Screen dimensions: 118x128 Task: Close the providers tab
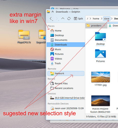(x=104, y=26)
